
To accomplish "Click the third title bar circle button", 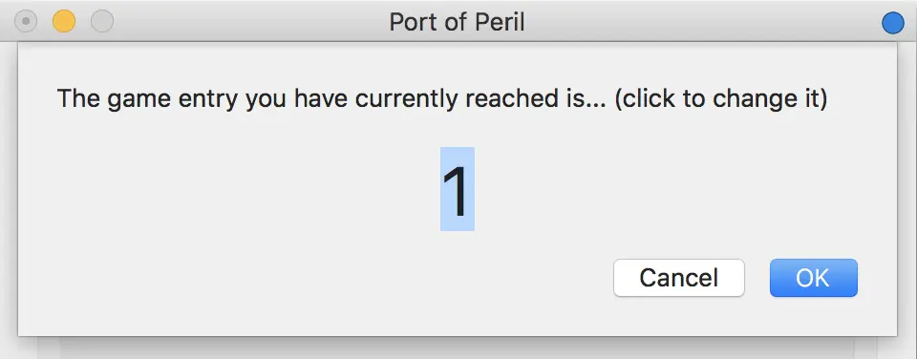I will pyautogui.click(x=102, y=22).
